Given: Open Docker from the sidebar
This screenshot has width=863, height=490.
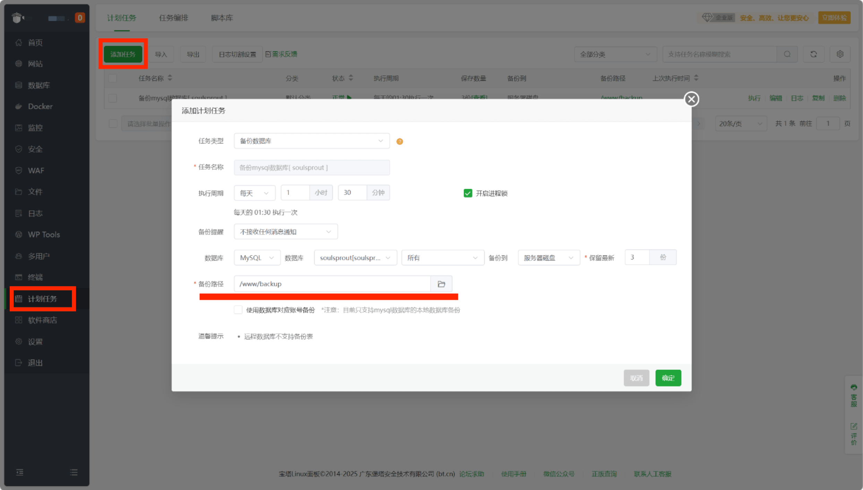Looking at the screenshot, I should [40, 106].
